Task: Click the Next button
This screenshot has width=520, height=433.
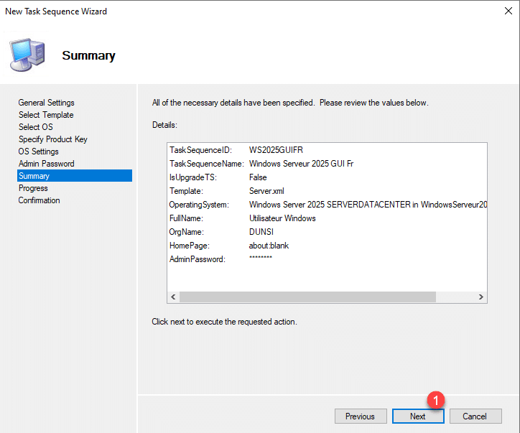Action: pos(418,416)
